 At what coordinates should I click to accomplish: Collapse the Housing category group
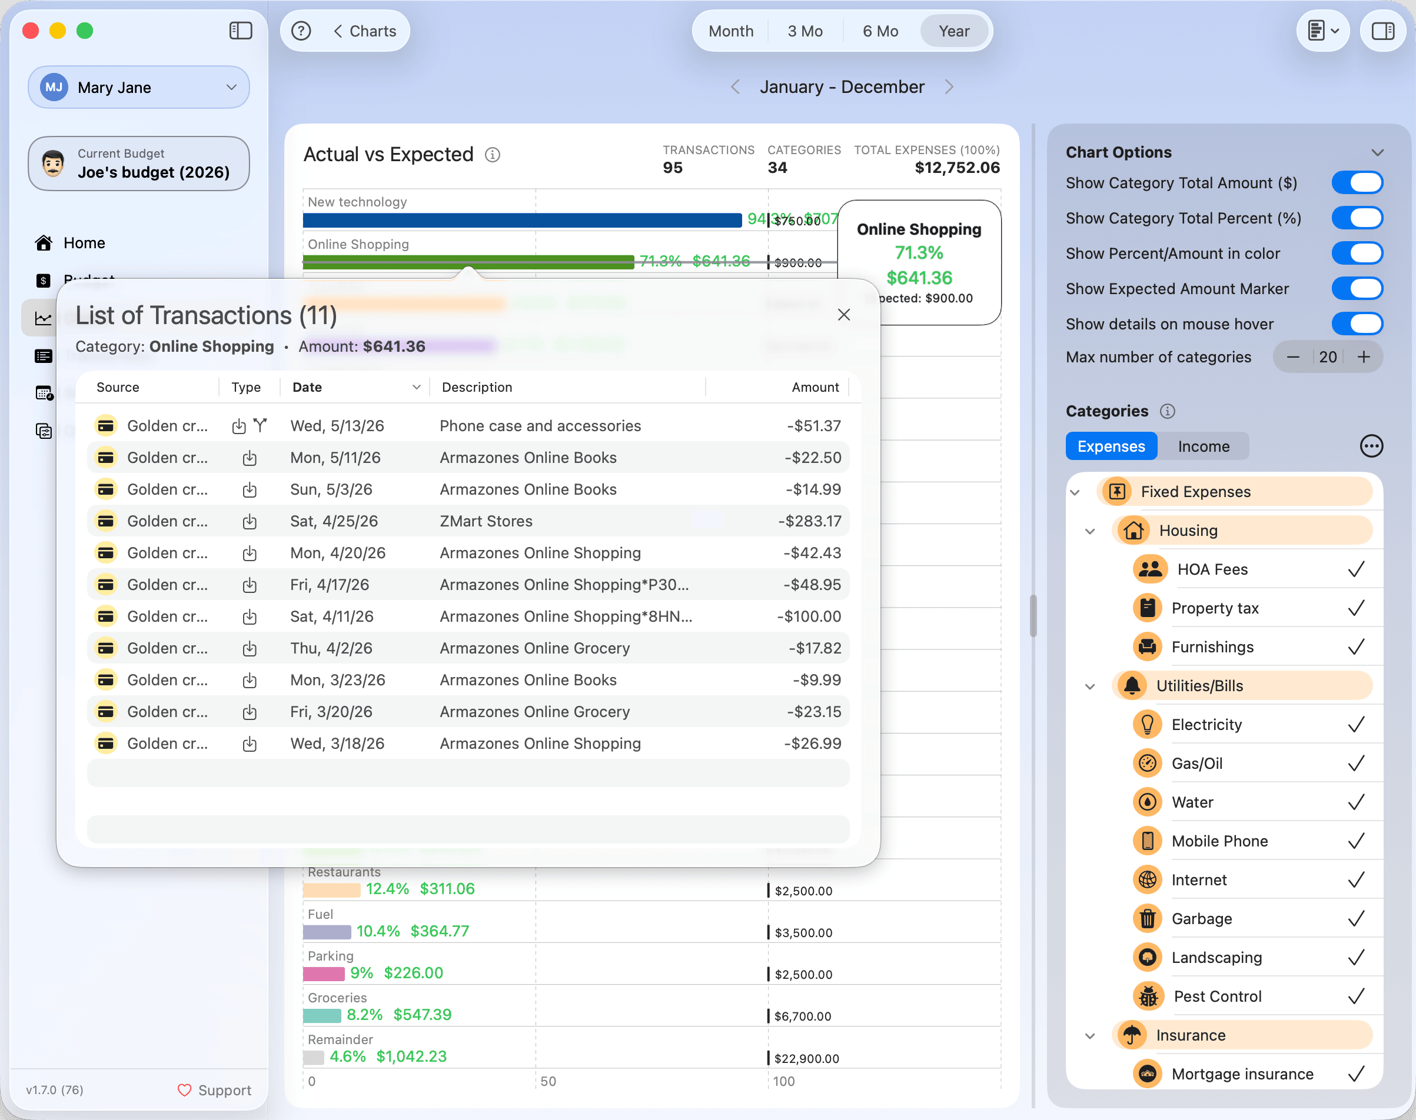(x=1090, y=531)
